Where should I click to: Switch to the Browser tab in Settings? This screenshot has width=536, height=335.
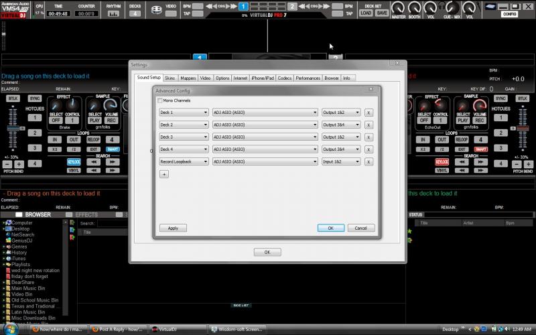[331, 78]
